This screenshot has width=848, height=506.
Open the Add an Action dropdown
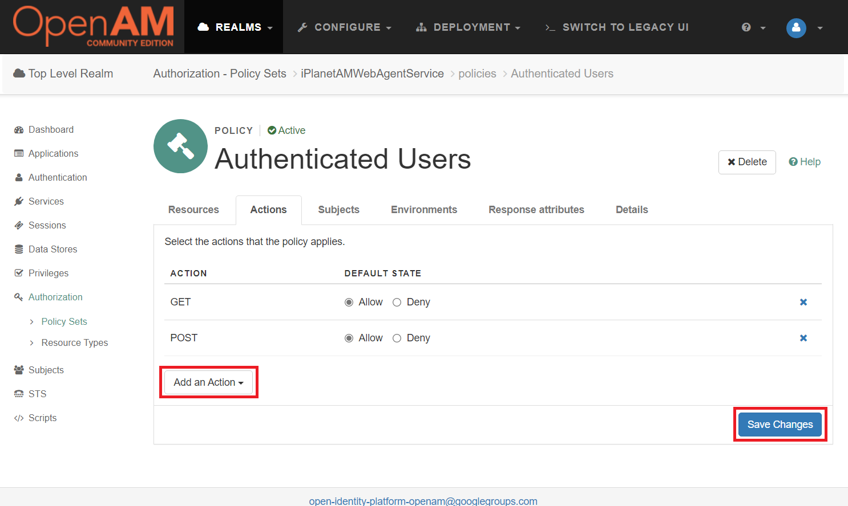point(209,382)
